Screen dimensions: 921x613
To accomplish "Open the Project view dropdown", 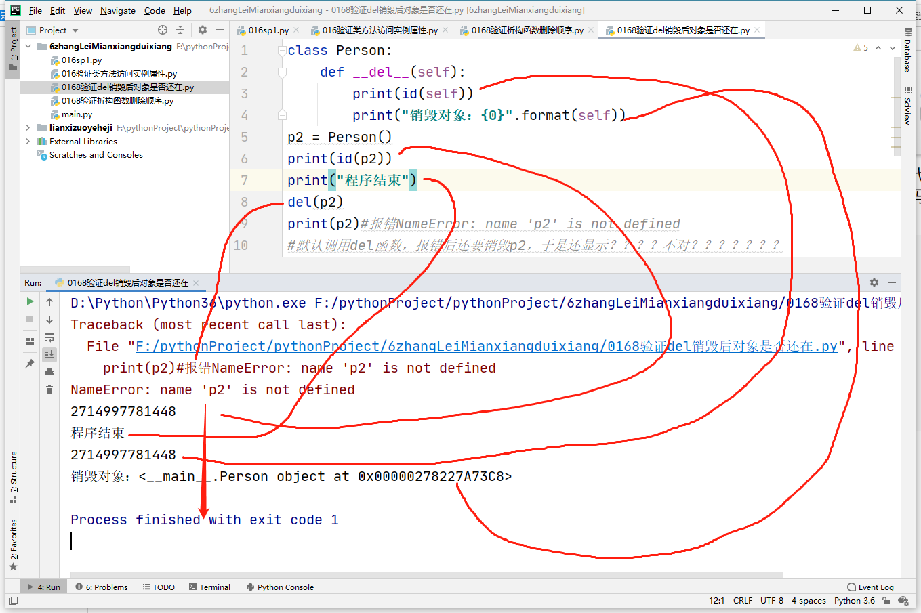I will point(53,30).
